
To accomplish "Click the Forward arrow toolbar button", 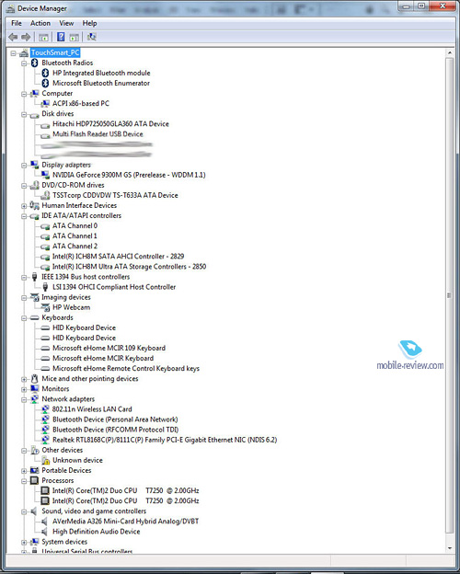I will click(x=26, y=37).
